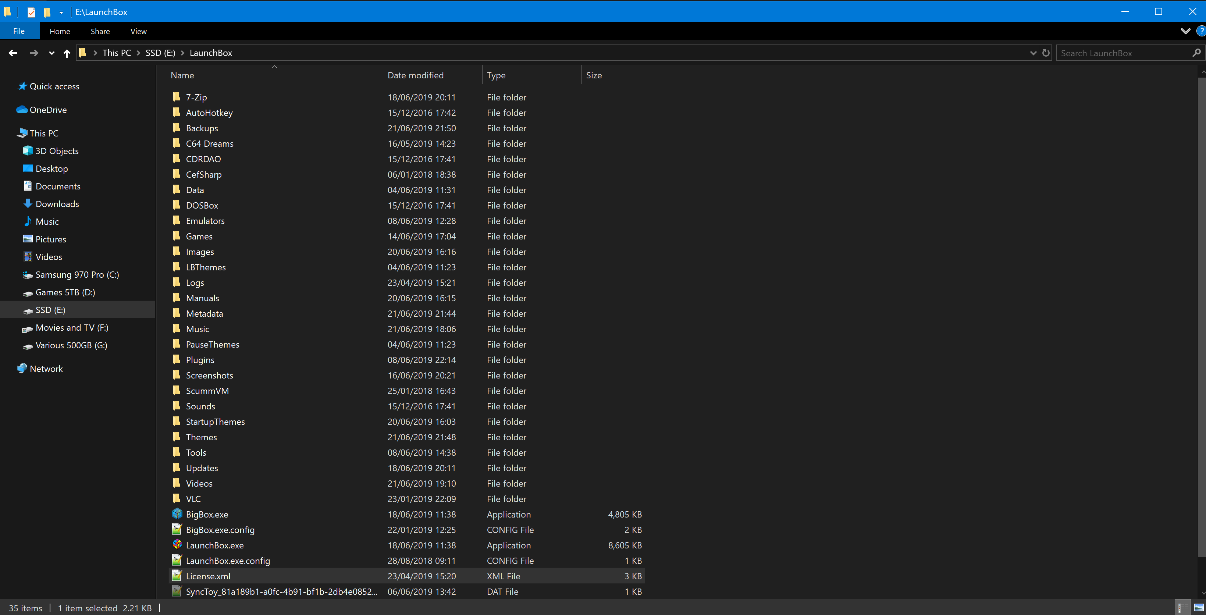Switch to large icons view in status bar
The image size is (1206, 615).
pyautogui.click(x=1199, y=608)
